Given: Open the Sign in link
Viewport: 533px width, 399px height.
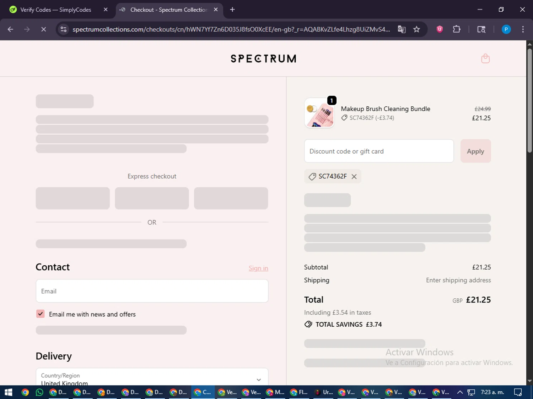Looking at the screenshot, I should pos(258,268).
